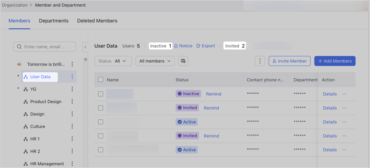This screenshot has height=168, width=370.
Task: Open the more menu for HR 1
Action: tap(72, 139)
